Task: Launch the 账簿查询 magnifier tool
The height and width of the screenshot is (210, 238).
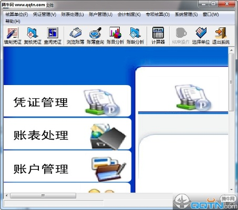Action: pyautogui.click(x=95, y=36)
